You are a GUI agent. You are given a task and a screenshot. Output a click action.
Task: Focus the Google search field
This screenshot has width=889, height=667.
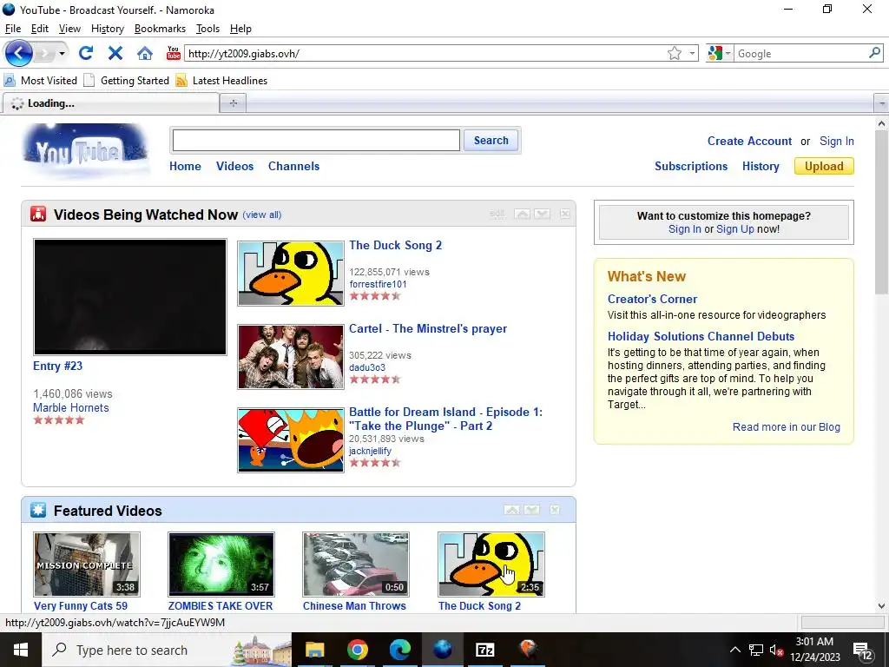800,53
